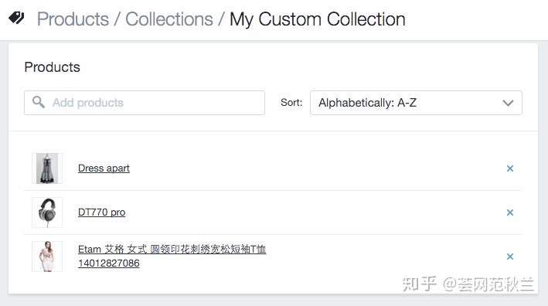
Task: Open the Etam T-shirt product thumbnail
Action: pyautogui.click(x=47, y=257)
